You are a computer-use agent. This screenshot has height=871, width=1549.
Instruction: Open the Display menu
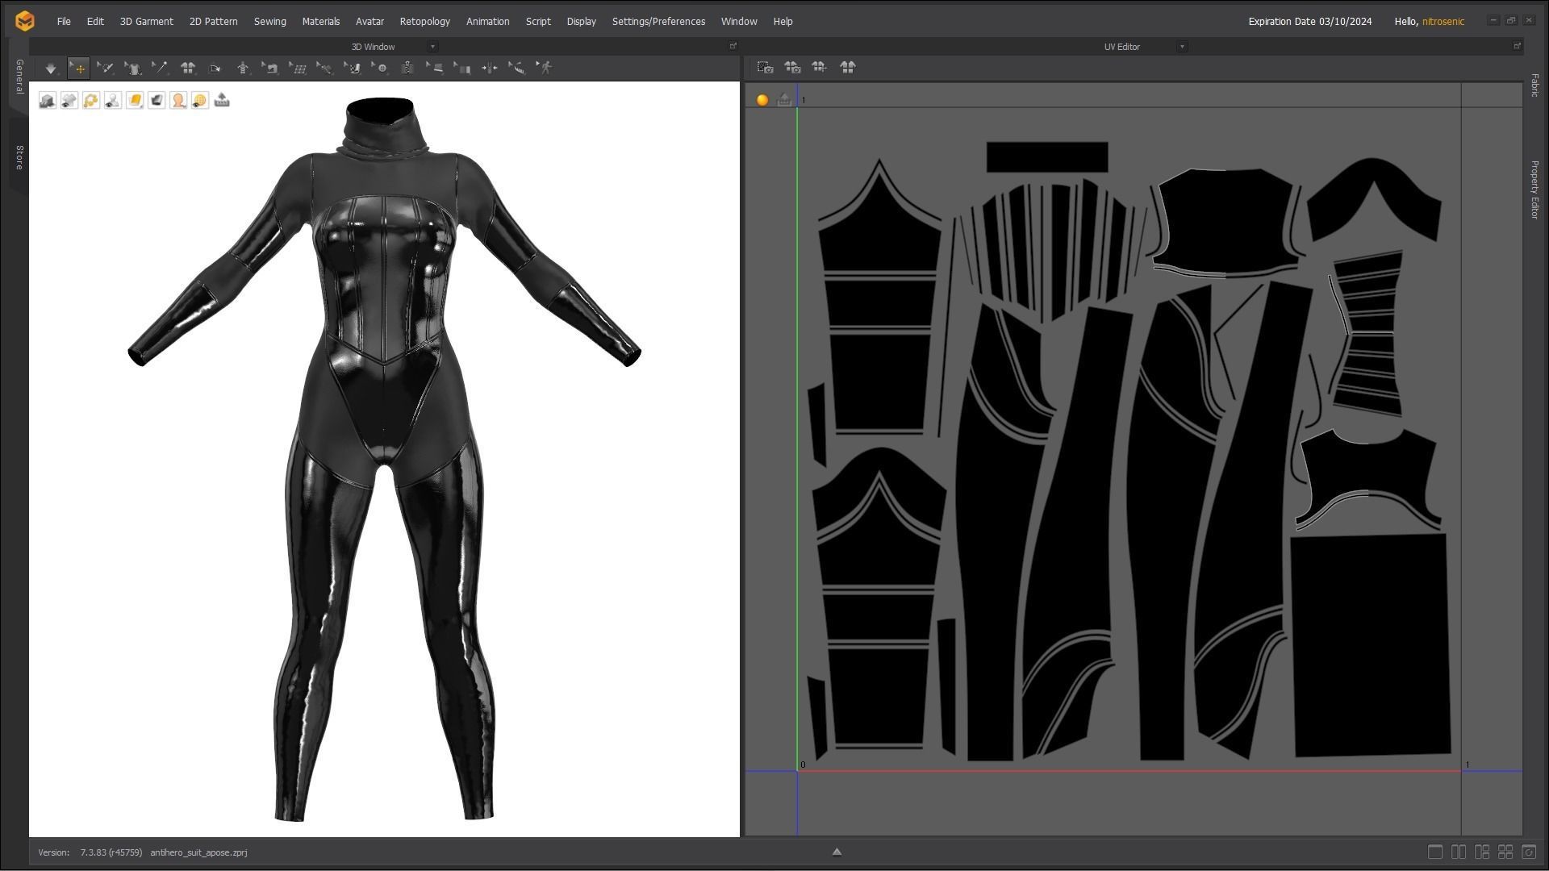click(x=581, y=22)
